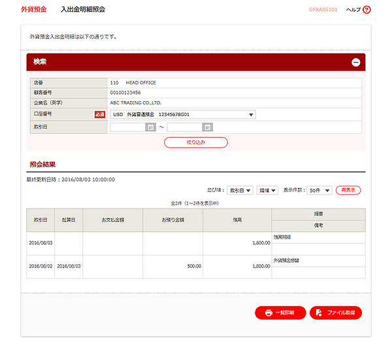Open the start date calendar picker
Viewport: 392px width, 347px height.
coord(151,127)
